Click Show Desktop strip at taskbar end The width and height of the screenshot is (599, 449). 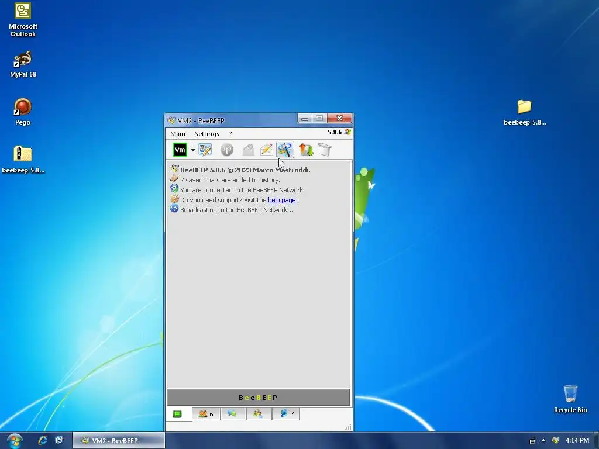pyautogui.click(x=596, y=441)
